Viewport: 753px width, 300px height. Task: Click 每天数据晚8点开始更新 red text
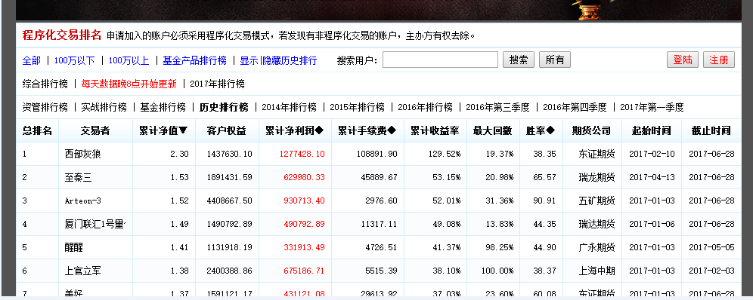tap(129, 84)
